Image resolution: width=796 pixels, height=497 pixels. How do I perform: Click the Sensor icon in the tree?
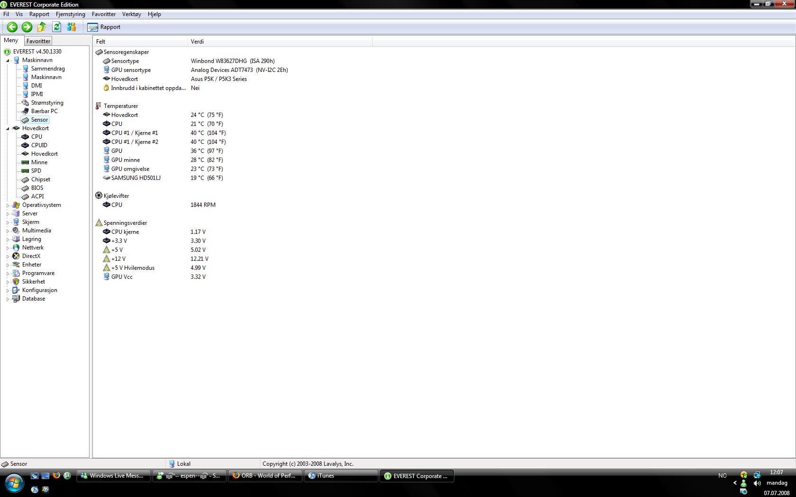(25, 120)
